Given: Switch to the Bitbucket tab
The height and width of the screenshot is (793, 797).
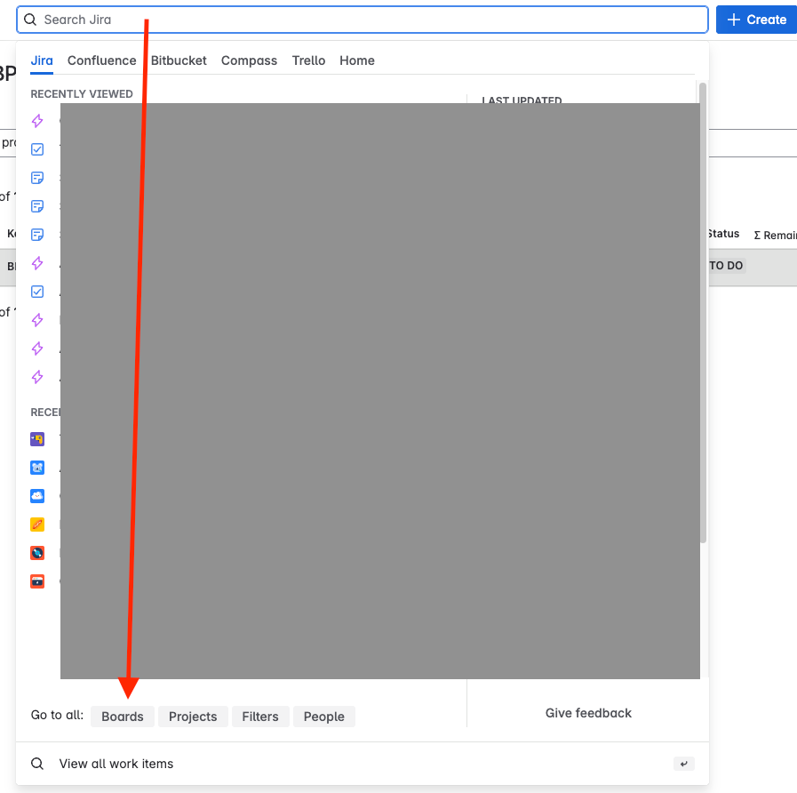Looking at the screenshot, I should (x=179, y=60).
